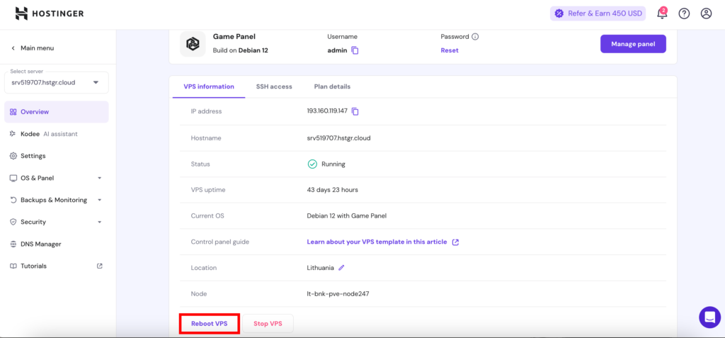725x338 pixels.
Task: Click hostname value srv519707.hstgr.cloud in table
Action: (339, 138)
